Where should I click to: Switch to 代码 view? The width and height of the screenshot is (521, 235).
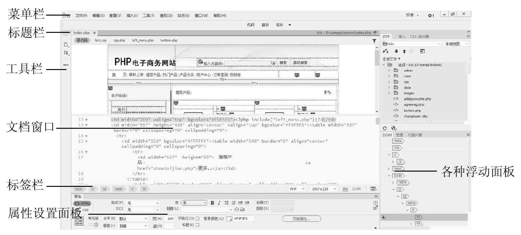(x=251, y=25)
